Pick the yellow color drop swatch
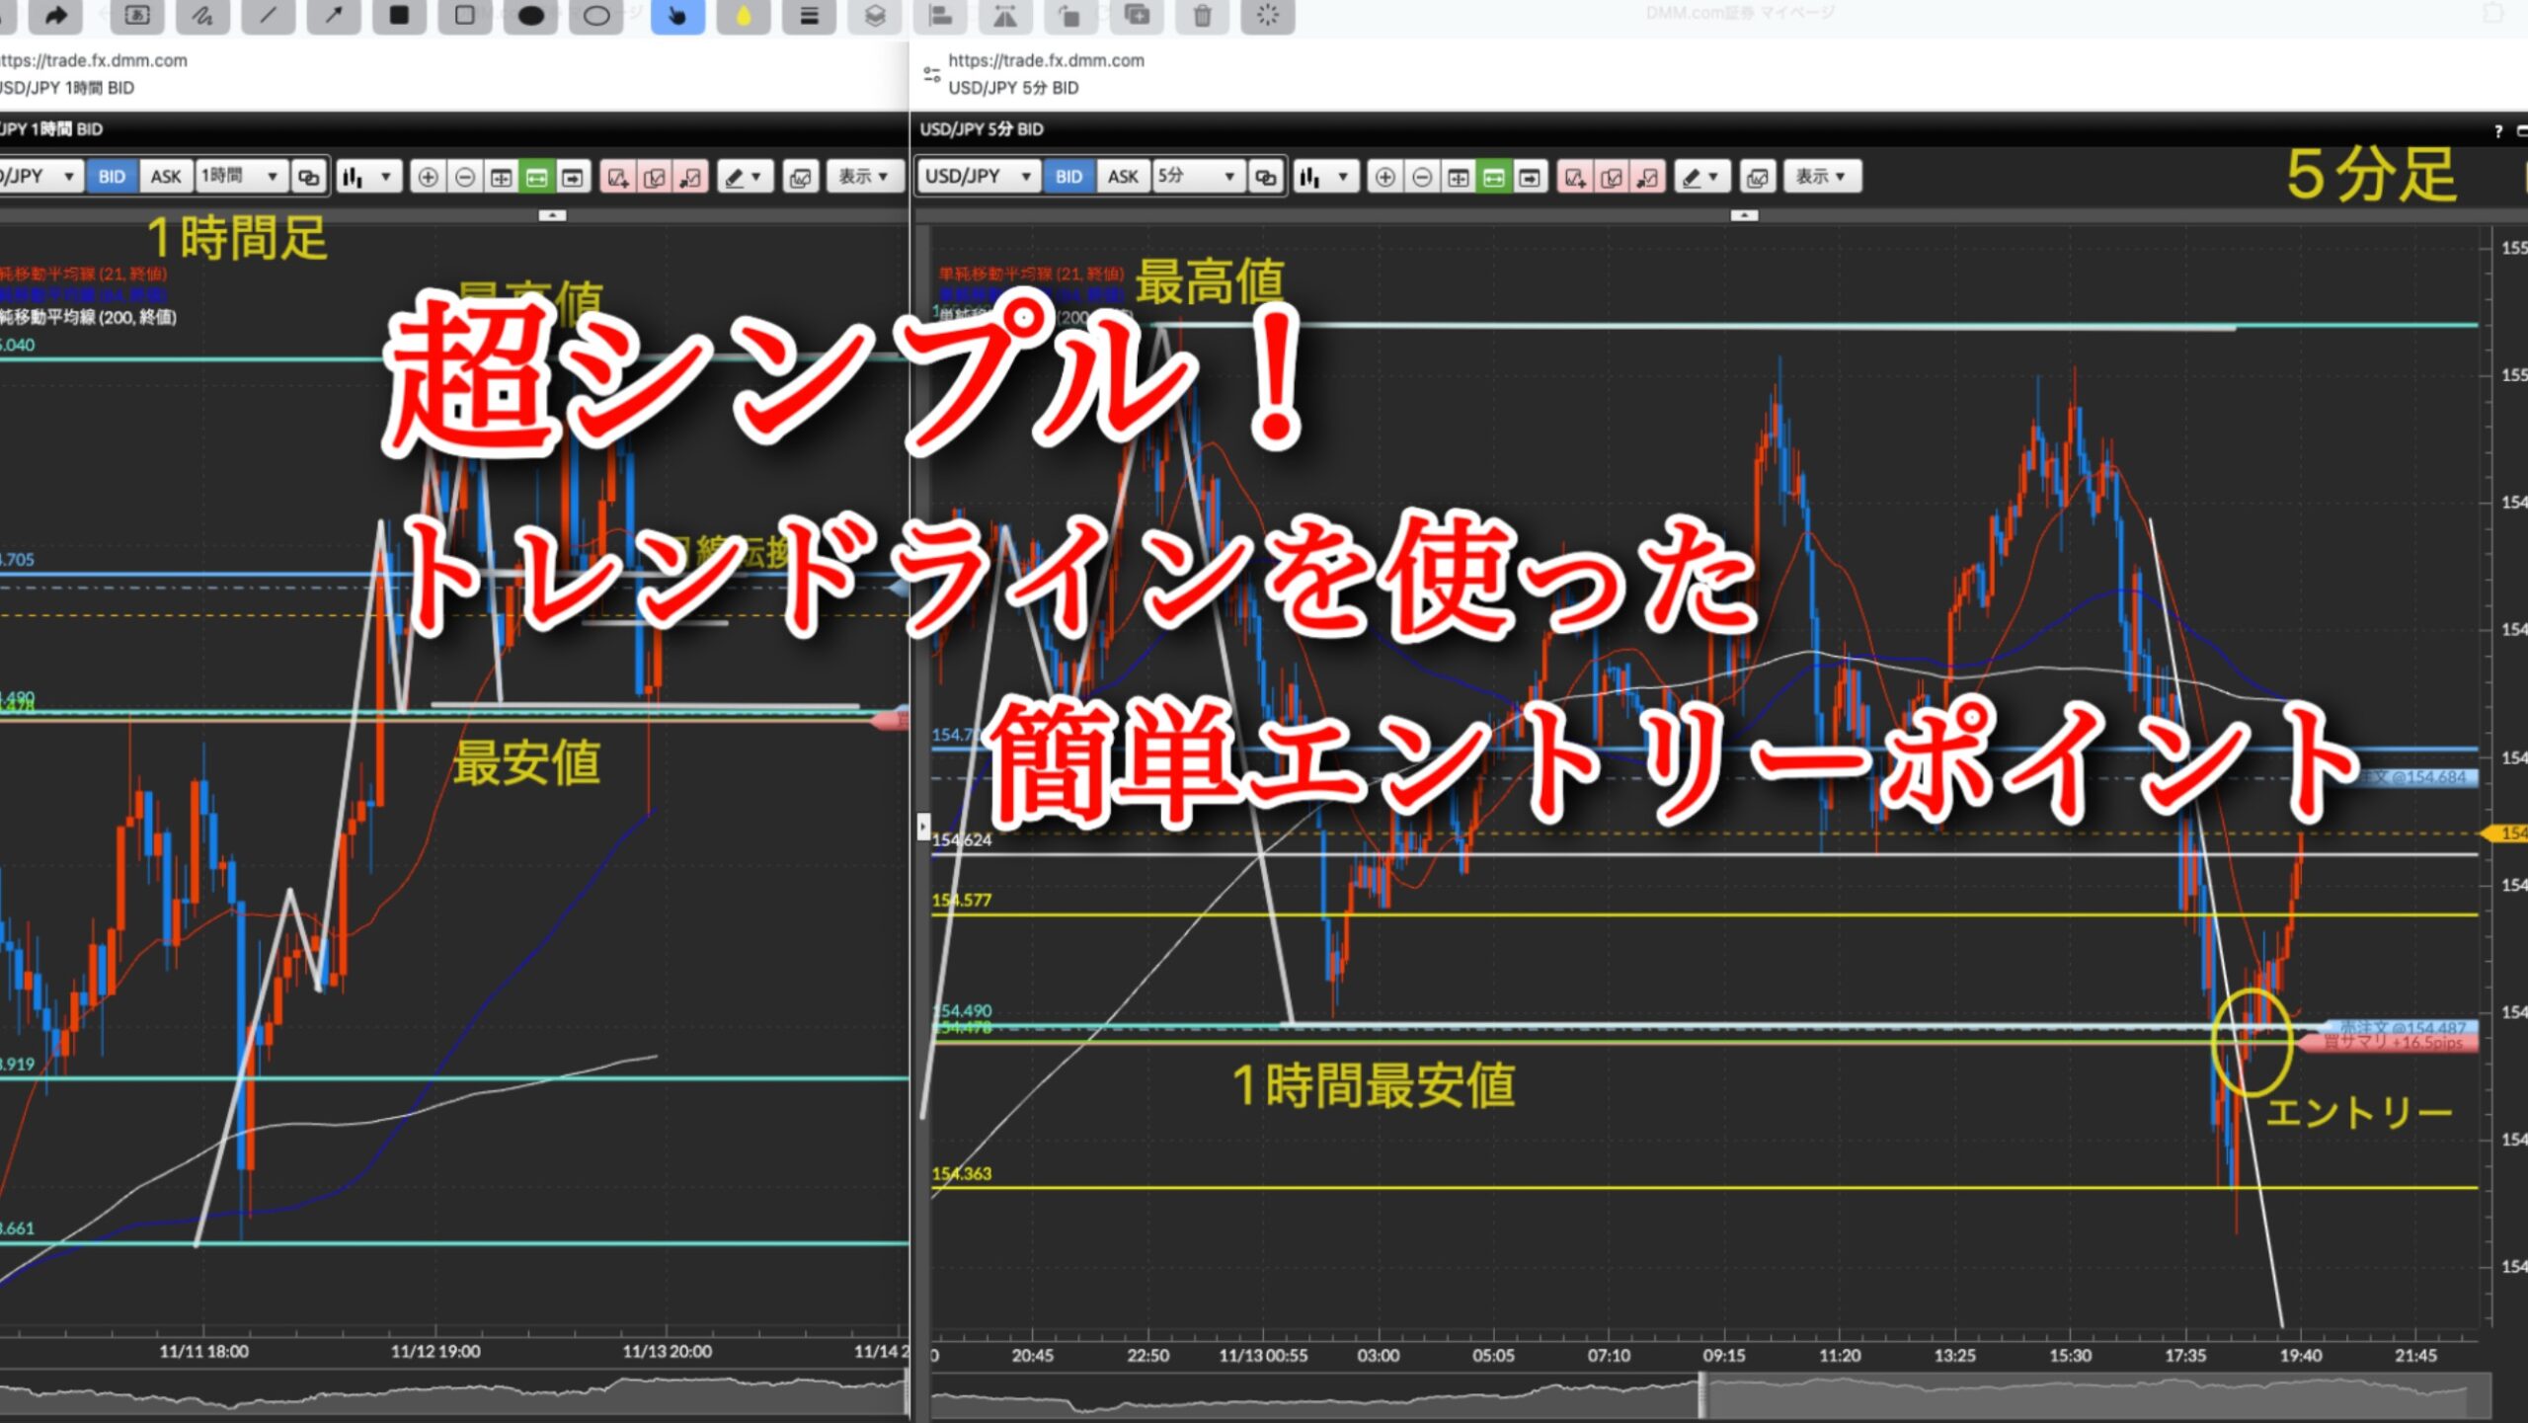The width and height of the screenshot is (2528, 1423). tap(743, 15)
